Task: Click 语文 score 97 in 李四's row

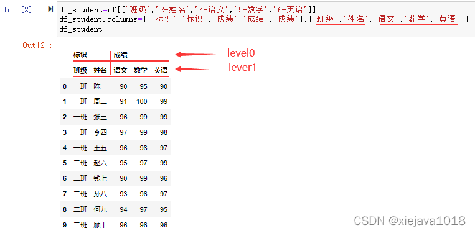Action: [123, 132]
